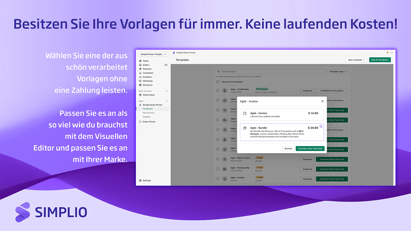
Task: Click Duplicate for bottom Agile - Invoice row
Action: (x=307, y=179)
